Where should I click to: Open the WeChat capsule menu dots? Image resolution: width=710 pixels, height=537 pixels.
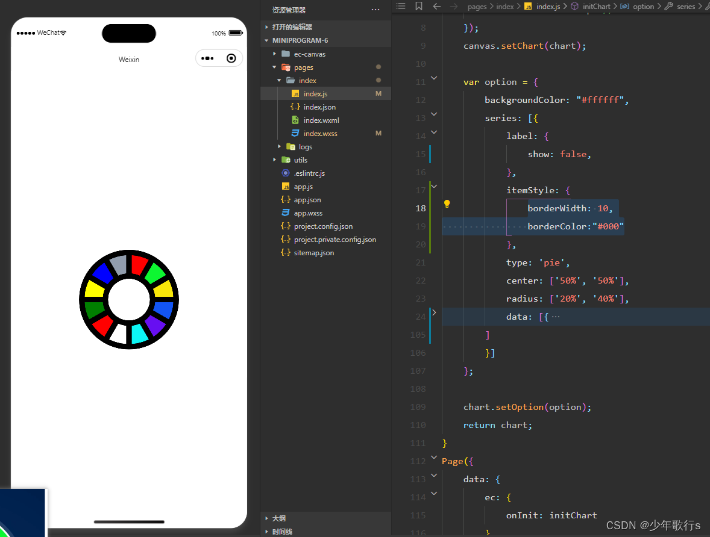point(207,58)
